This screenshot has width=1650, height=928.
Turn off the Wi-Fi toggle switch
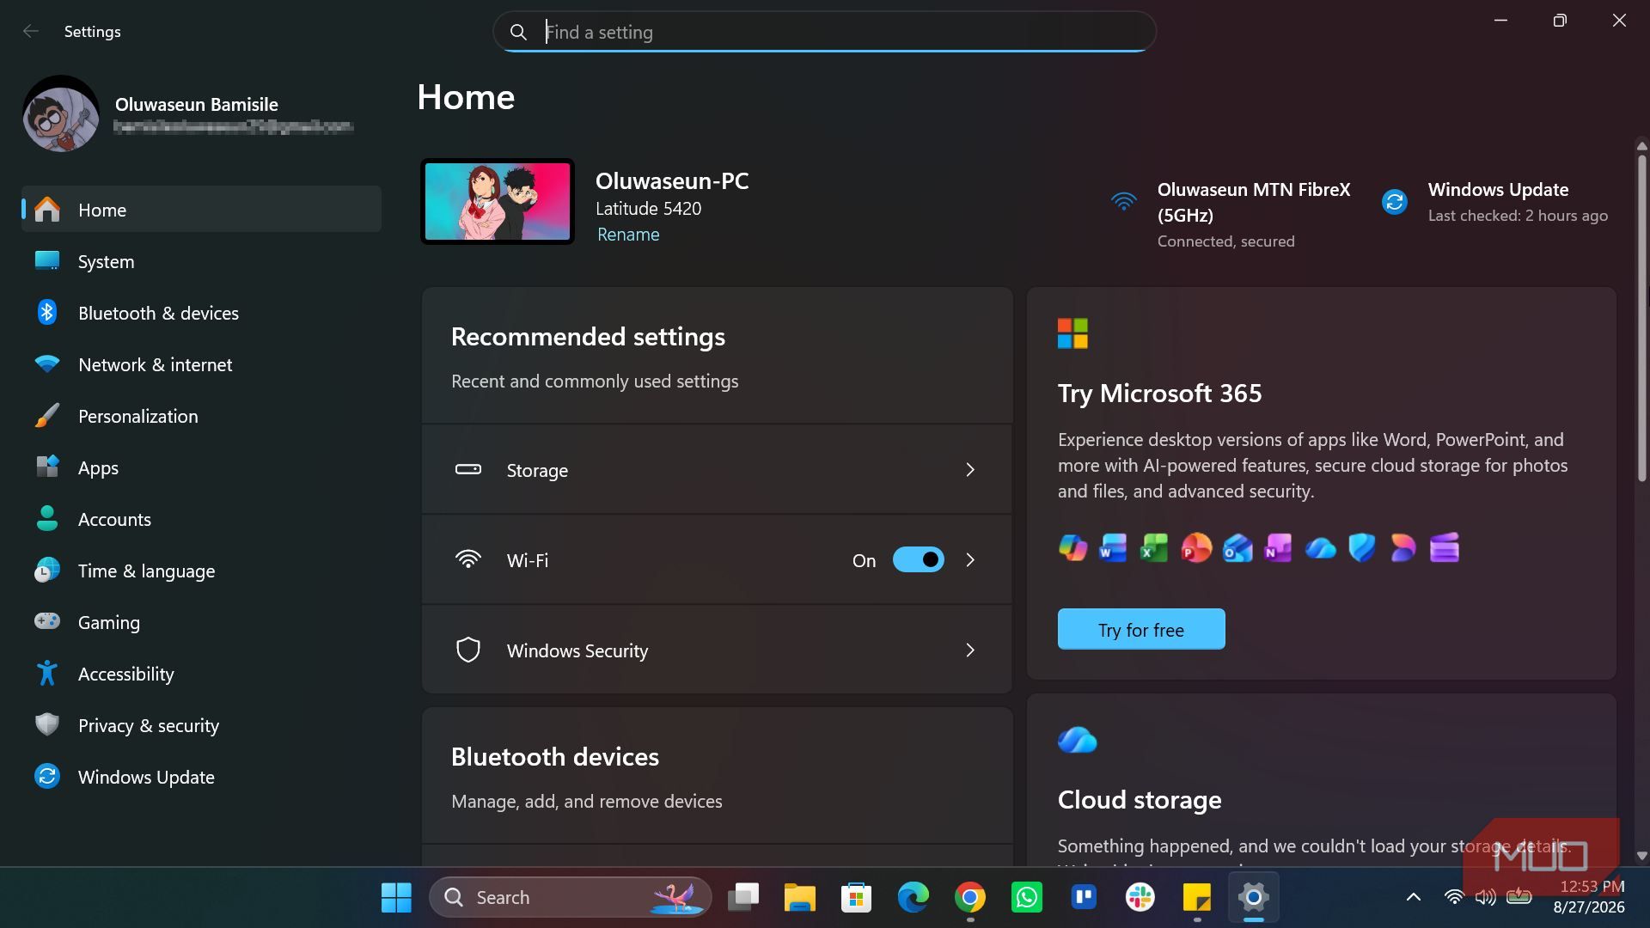(x=918, y=560)
